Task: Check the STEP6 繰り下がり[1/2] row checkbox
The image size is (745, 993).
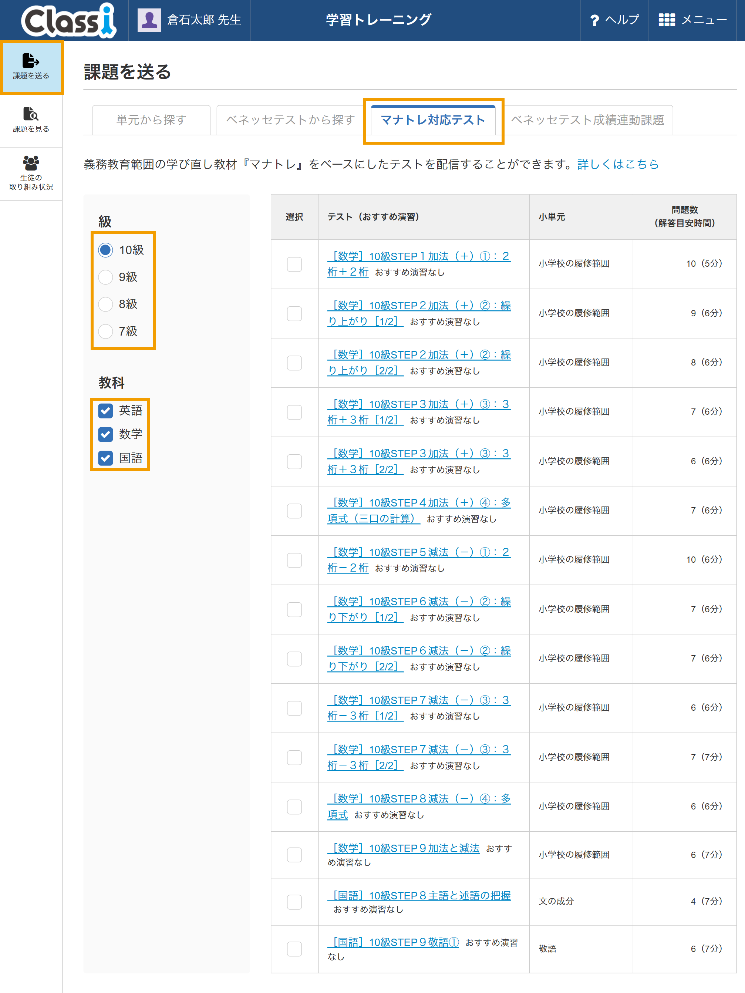Action: click(x=294, y=610)
